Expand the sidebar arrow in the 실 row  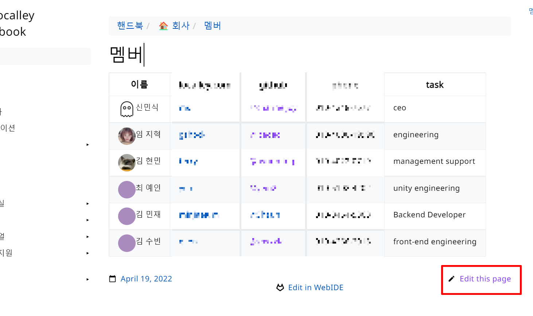pos(87,204)
